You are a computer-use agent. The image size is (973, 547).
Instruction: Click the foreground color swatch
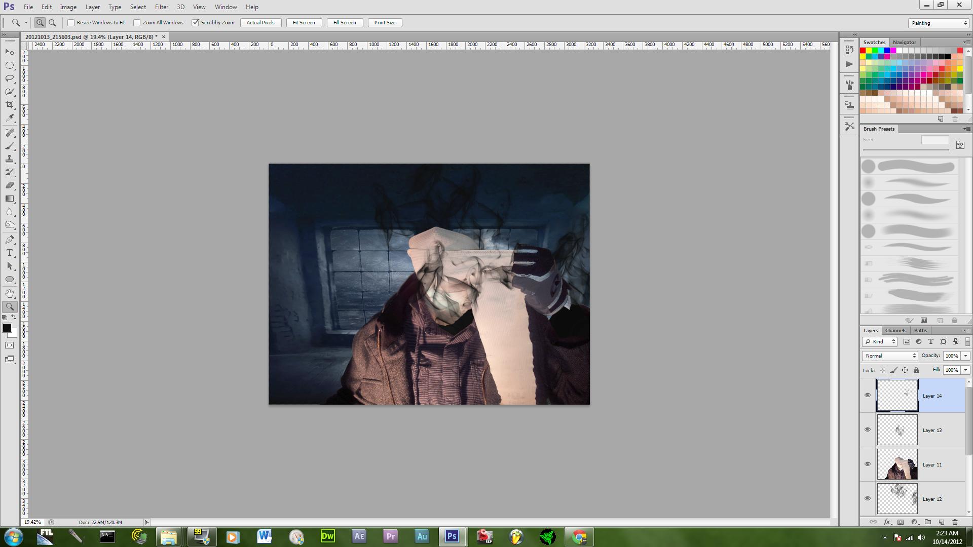point(7,328)
